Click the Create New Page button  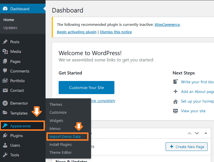(186, 147)
